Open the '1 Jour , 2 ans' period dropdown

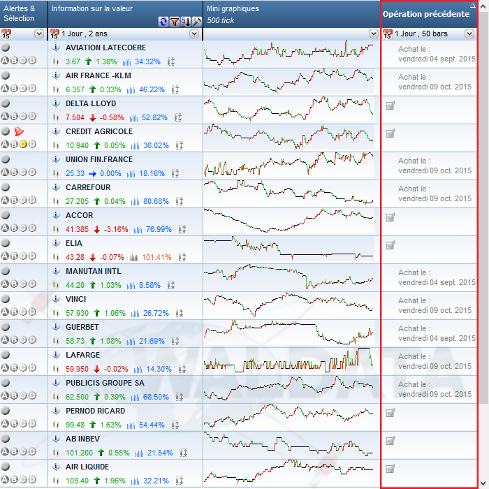coord(194,34)
